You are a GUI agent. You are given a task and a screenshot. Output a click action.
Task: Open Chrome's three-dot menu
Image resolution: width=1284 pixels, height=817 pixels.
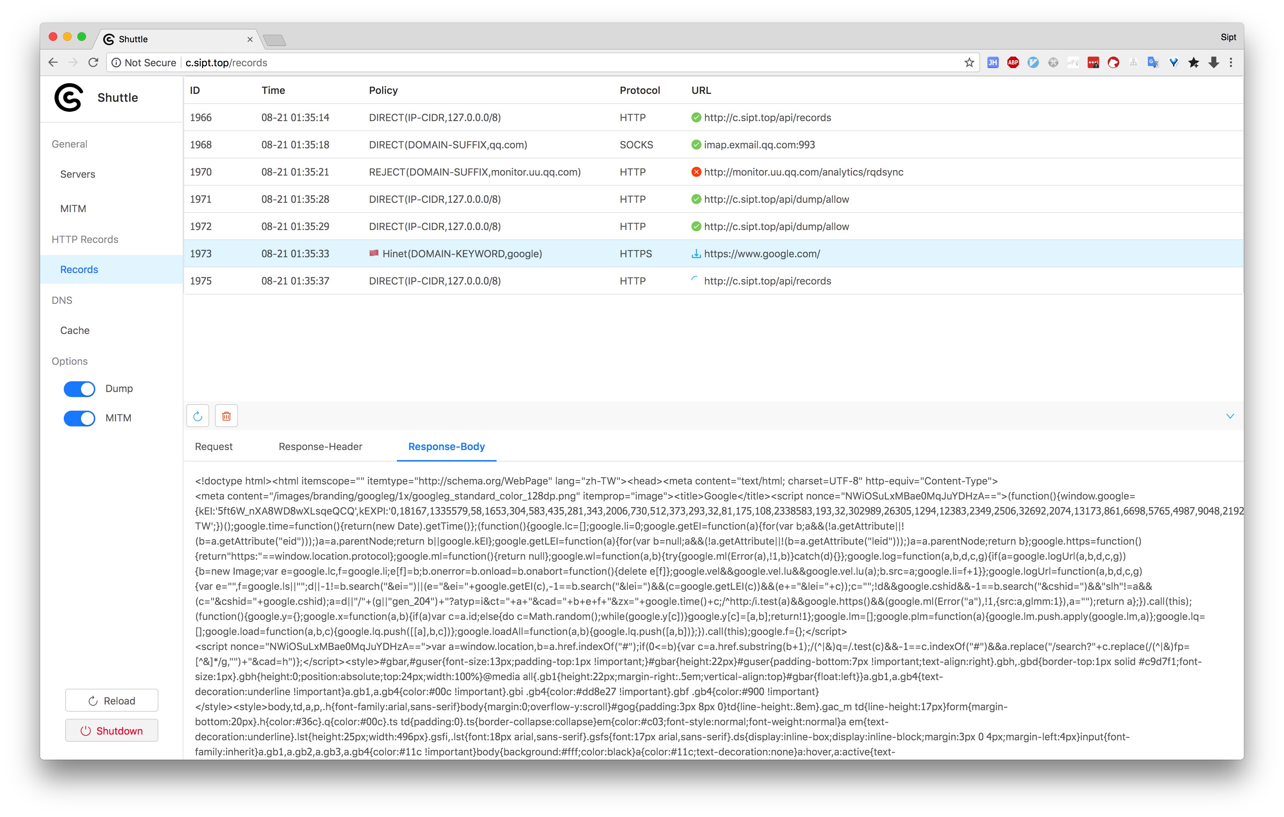1231,62
